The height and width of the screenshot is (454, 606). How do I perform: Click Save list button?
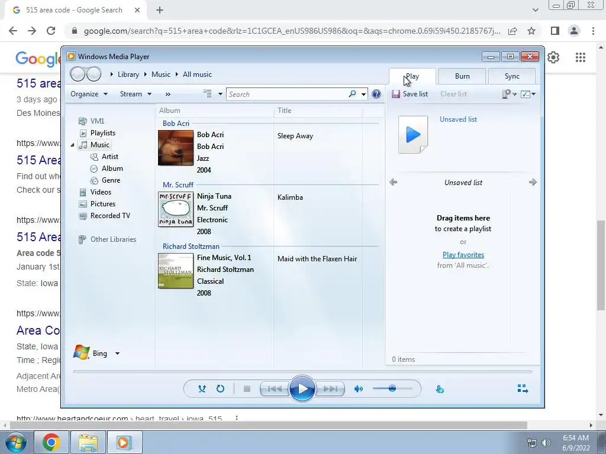coord(410,94)
